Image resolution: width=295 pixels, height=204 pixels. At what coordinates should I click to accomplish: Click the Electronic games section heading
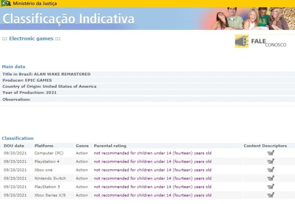(x=31, y=39)
